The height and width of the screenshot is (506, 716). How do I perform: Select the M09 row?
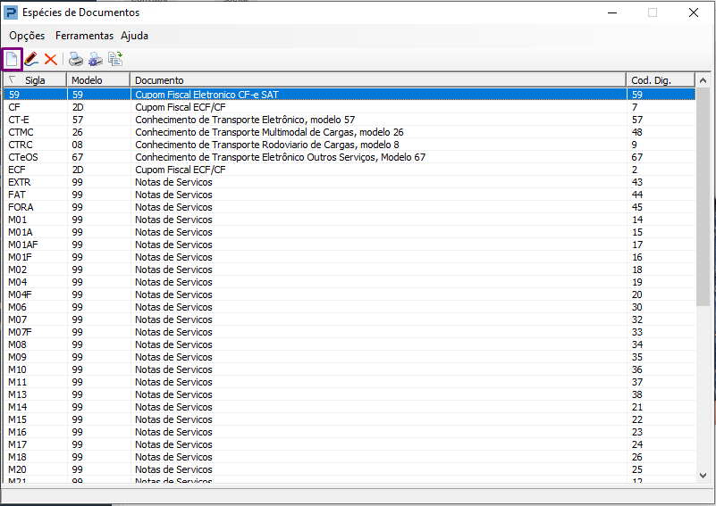pos(350,357)
